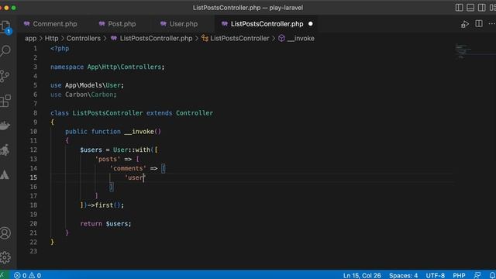This screenshot has width=496, height=279.
Task: Click the "'posts' =>" code line
Action: (x=117, y=159)
